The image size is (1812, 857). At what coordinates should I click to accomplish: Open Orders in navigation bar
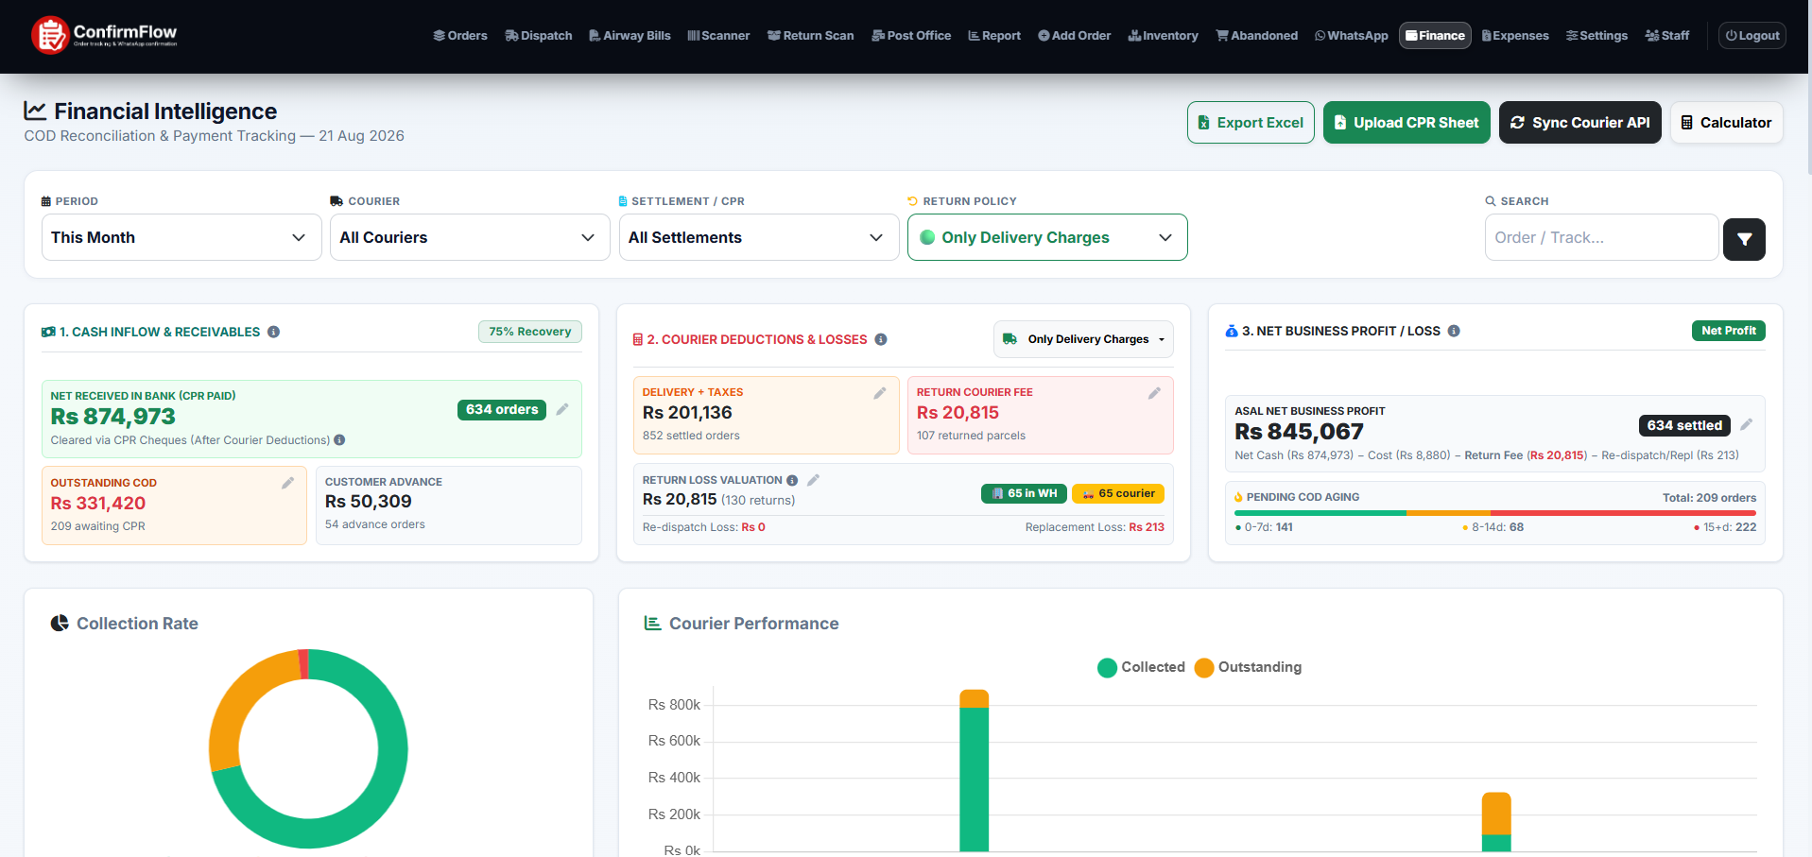pos(460,36)
